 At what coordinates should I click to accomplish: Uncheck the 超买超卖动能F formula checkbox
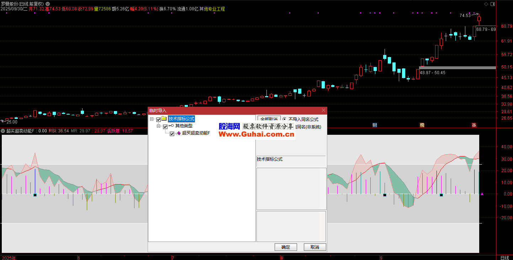172,134
